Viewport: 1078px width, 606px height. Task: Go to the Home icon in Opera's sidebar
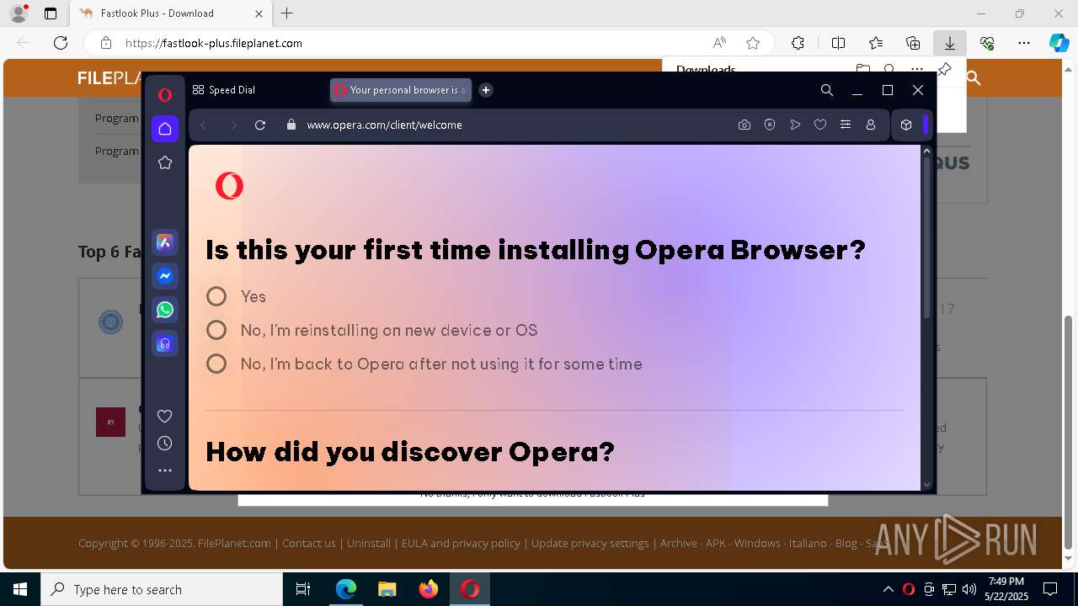165,128
